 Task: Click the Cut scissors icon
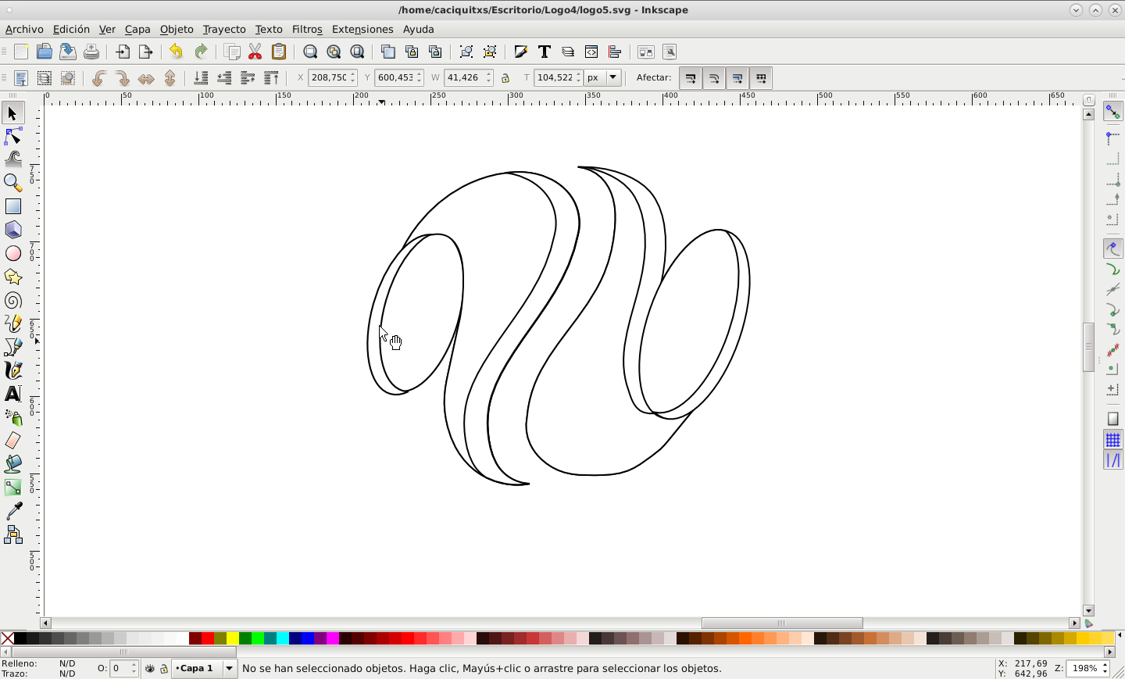point(255,52)
